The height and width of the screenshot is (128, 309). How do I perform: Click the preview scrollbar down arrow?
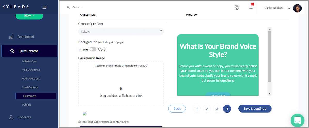(269, 94)
